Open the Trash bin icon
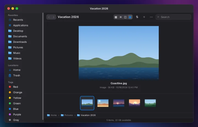 coord(10,76)
